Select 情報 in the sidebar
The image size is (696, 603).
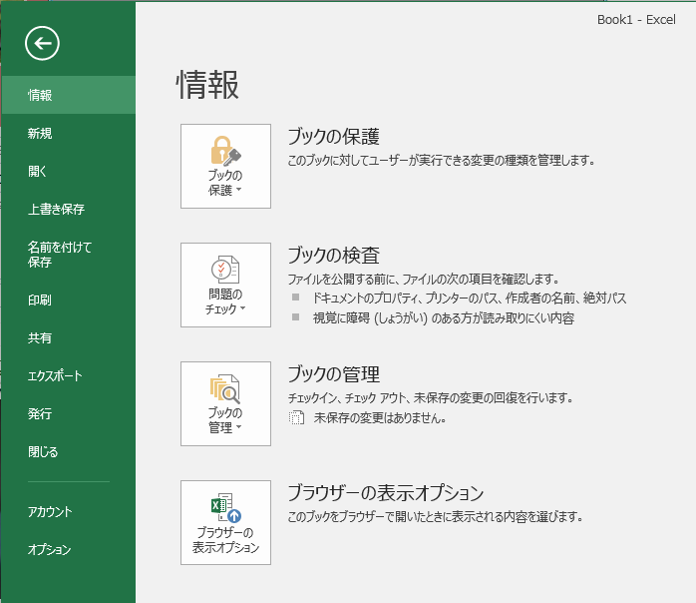point(69,95)
